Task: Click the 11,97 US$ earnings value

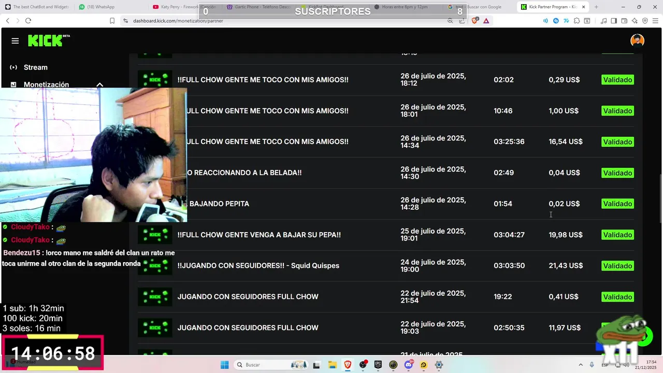Action: tap(565, 328)
